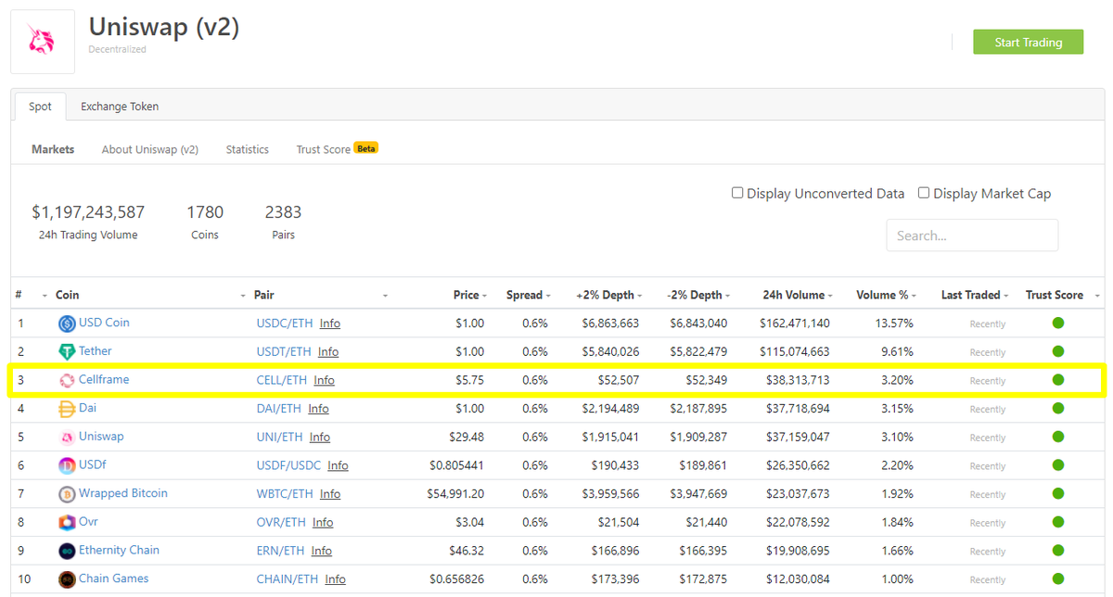Click the USDf coin icon
Viewport: 1113px width, 597px height.
coord(67,465)
